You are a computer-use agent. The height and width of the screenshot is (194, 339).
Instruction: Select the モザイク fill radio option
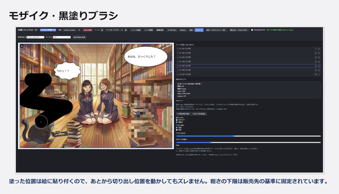pyautogui.click(x=177, y=120)
